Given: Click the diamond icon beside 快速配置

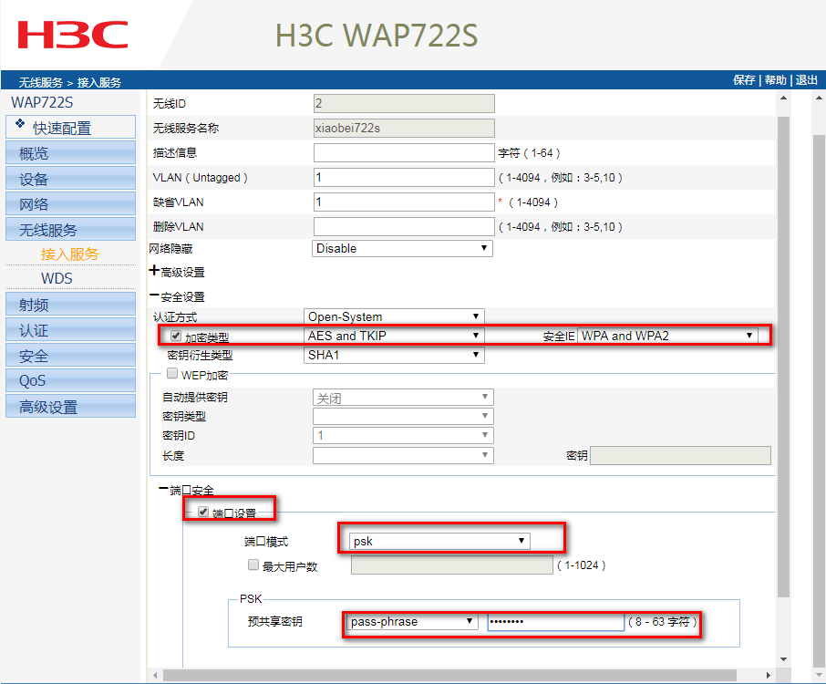Looking at the screenshot, I should coord(20,124).
